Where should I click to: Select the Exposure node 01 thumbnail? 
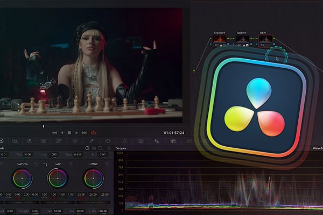click(x=220, y=39)
